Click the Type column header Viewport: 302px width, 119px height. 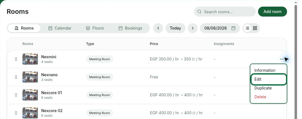(90, 44)
